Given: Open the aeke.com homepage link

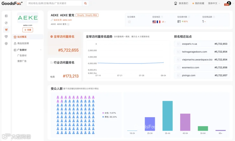Looking at the screenshot, I should pyautogui.click(x=67, y=20).
